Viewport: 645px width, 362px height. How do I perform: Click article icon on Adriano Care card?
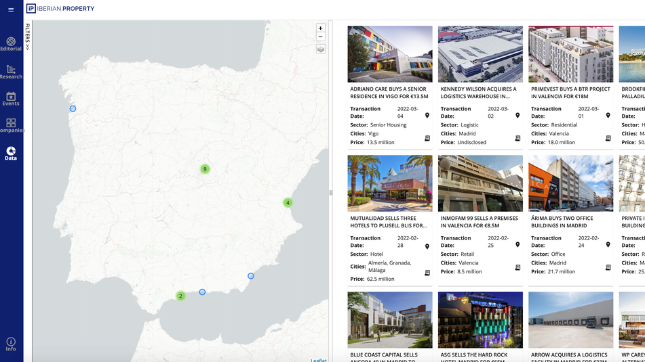(427, 139)
